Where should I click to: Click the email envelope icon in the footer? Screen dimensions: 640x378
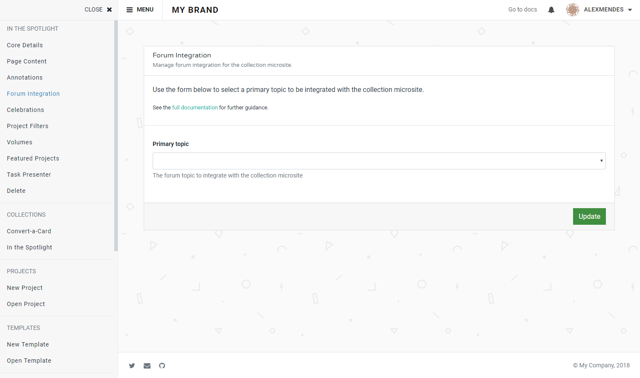pyautogui.click(x=147, y=366)
